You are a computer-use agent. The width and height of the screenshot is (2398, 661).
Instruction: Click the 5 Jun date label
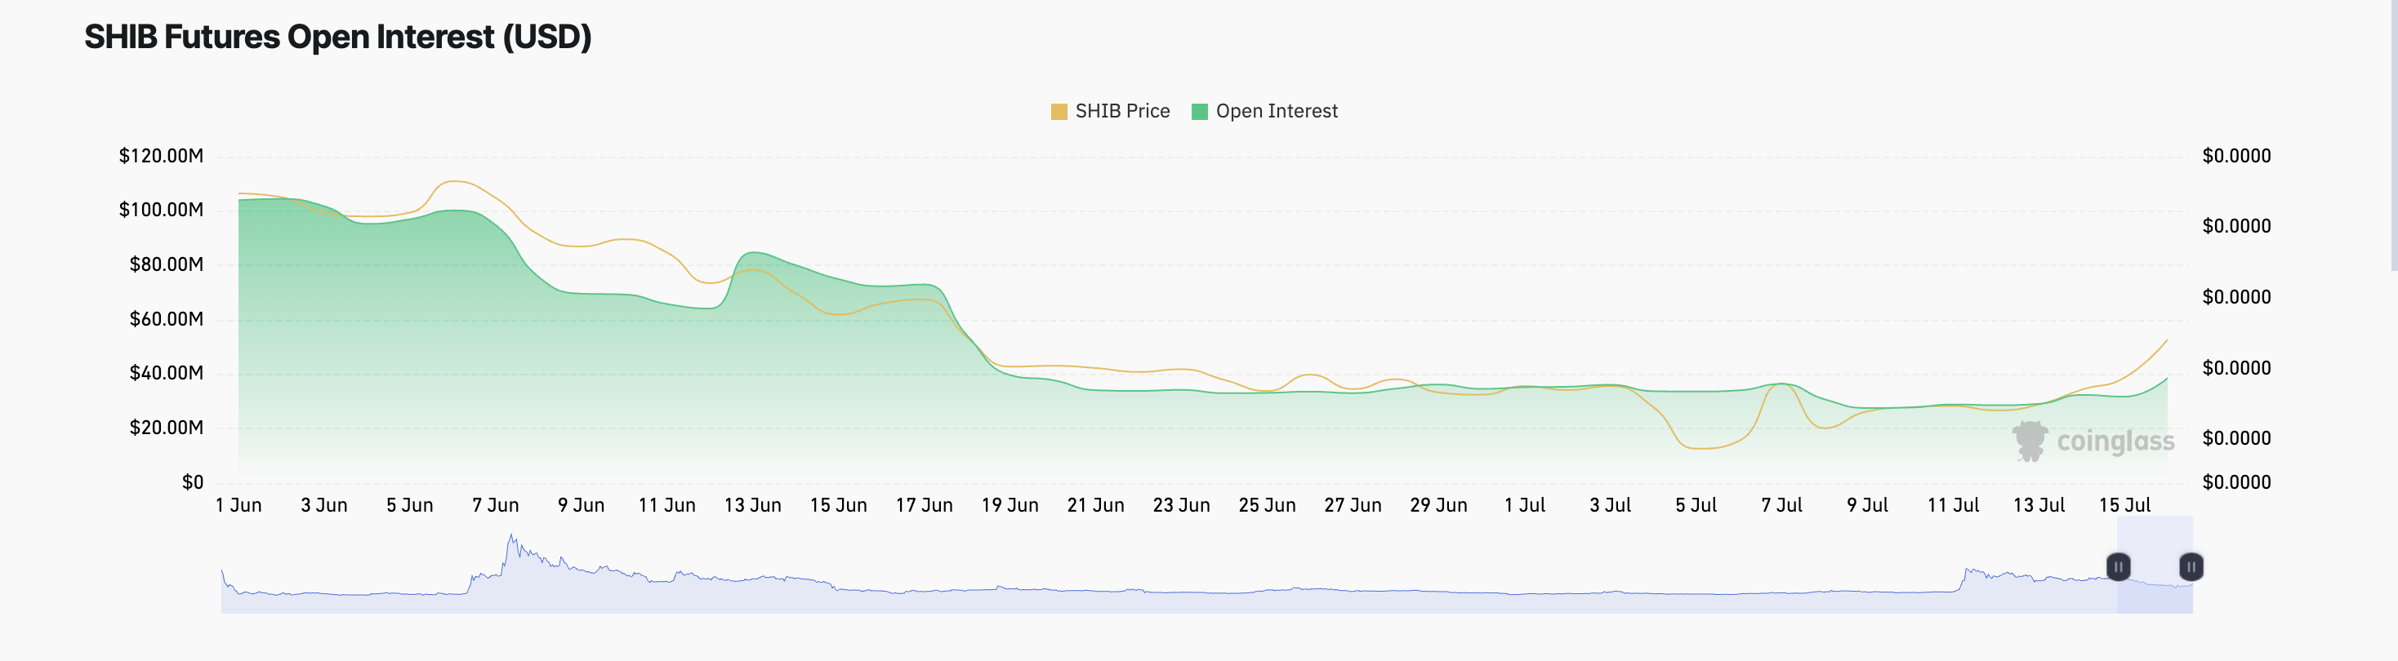(409, 506)
